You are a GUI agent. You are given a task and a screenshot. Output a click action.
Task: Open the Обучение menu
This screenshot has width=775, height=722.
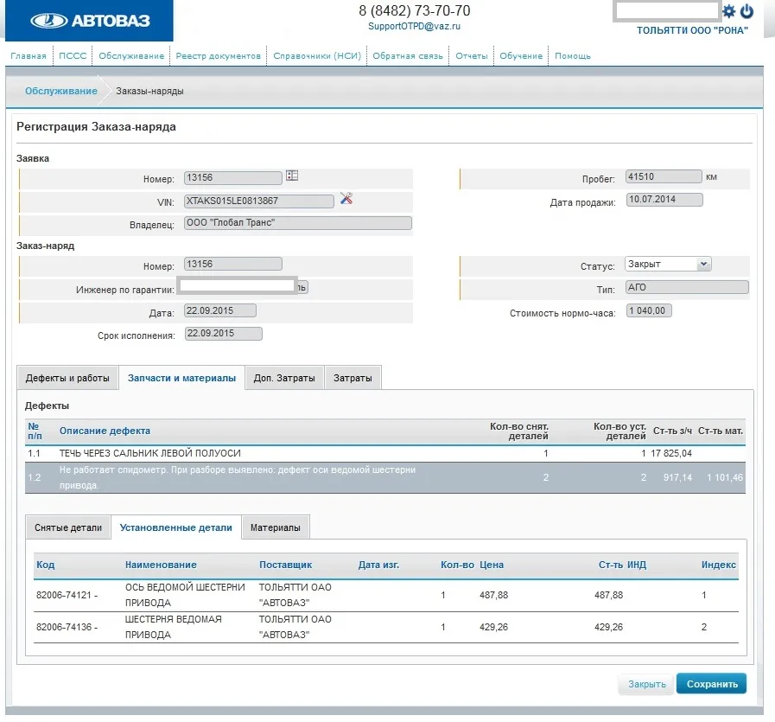click(521, 56)
